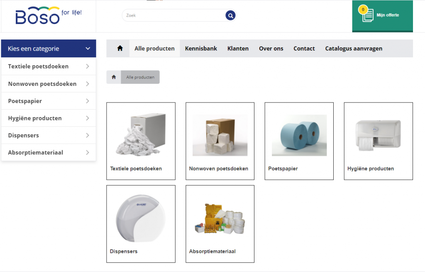Expand Textiele poetsdoeken sidebar arrow
Screen dimensions: 425x272
click(x=87, y=66)
